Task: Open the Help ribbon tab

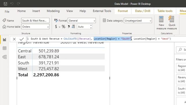Action: pos(83,11)
